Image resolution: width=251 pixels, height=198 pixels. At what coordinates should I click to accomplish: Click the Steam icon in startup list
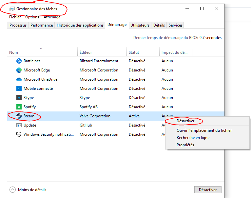point(19,116)
